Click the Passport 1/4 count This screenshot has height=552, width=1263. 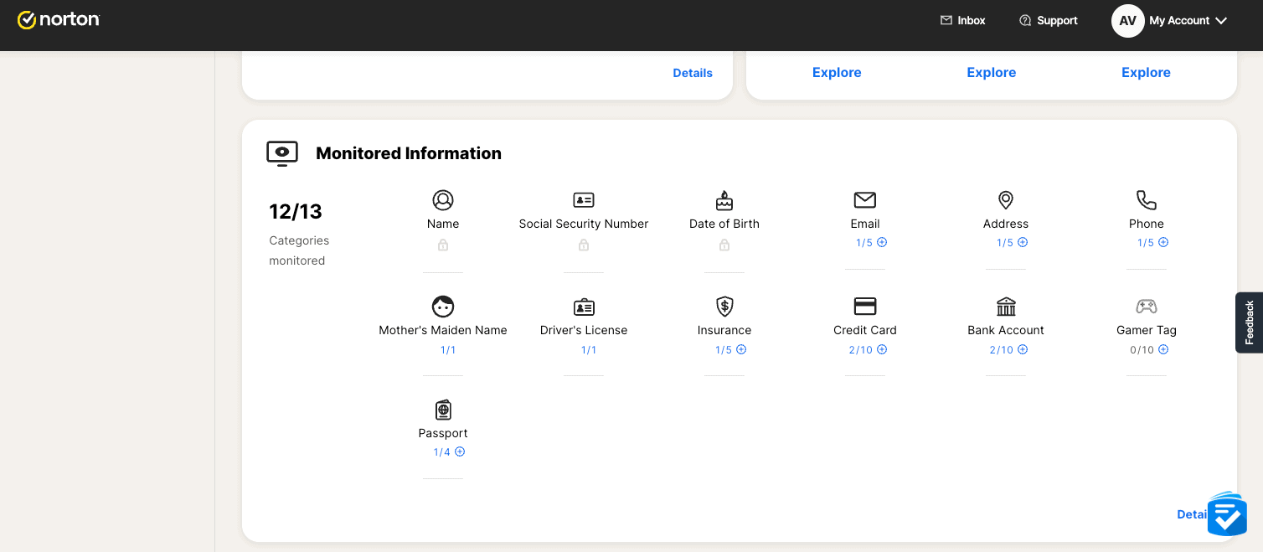(x=441, y=452)
